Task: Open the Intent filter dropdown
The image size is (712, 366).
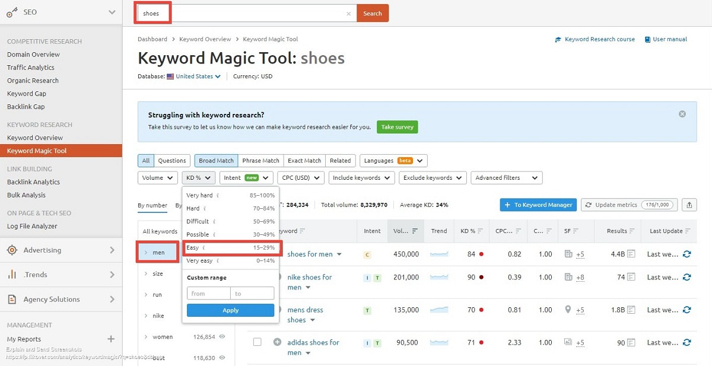Action: click(x=246, y=178)
